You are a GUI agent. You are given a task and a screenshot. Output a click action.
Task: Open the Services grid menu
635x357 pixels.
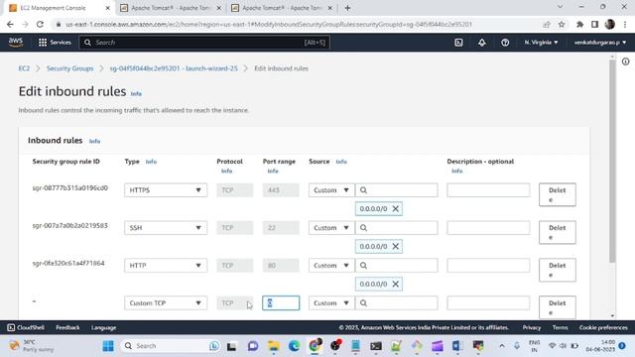coord(55,42)
